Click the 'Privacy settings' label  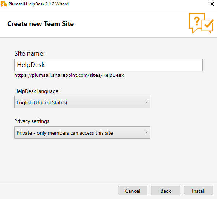click(x=32, y=121)
